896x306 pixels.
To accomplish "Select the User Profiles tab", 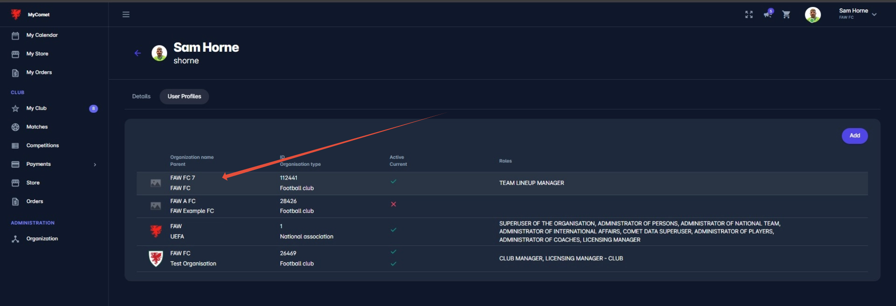I will pyautogui.click(x=184, y=96).
